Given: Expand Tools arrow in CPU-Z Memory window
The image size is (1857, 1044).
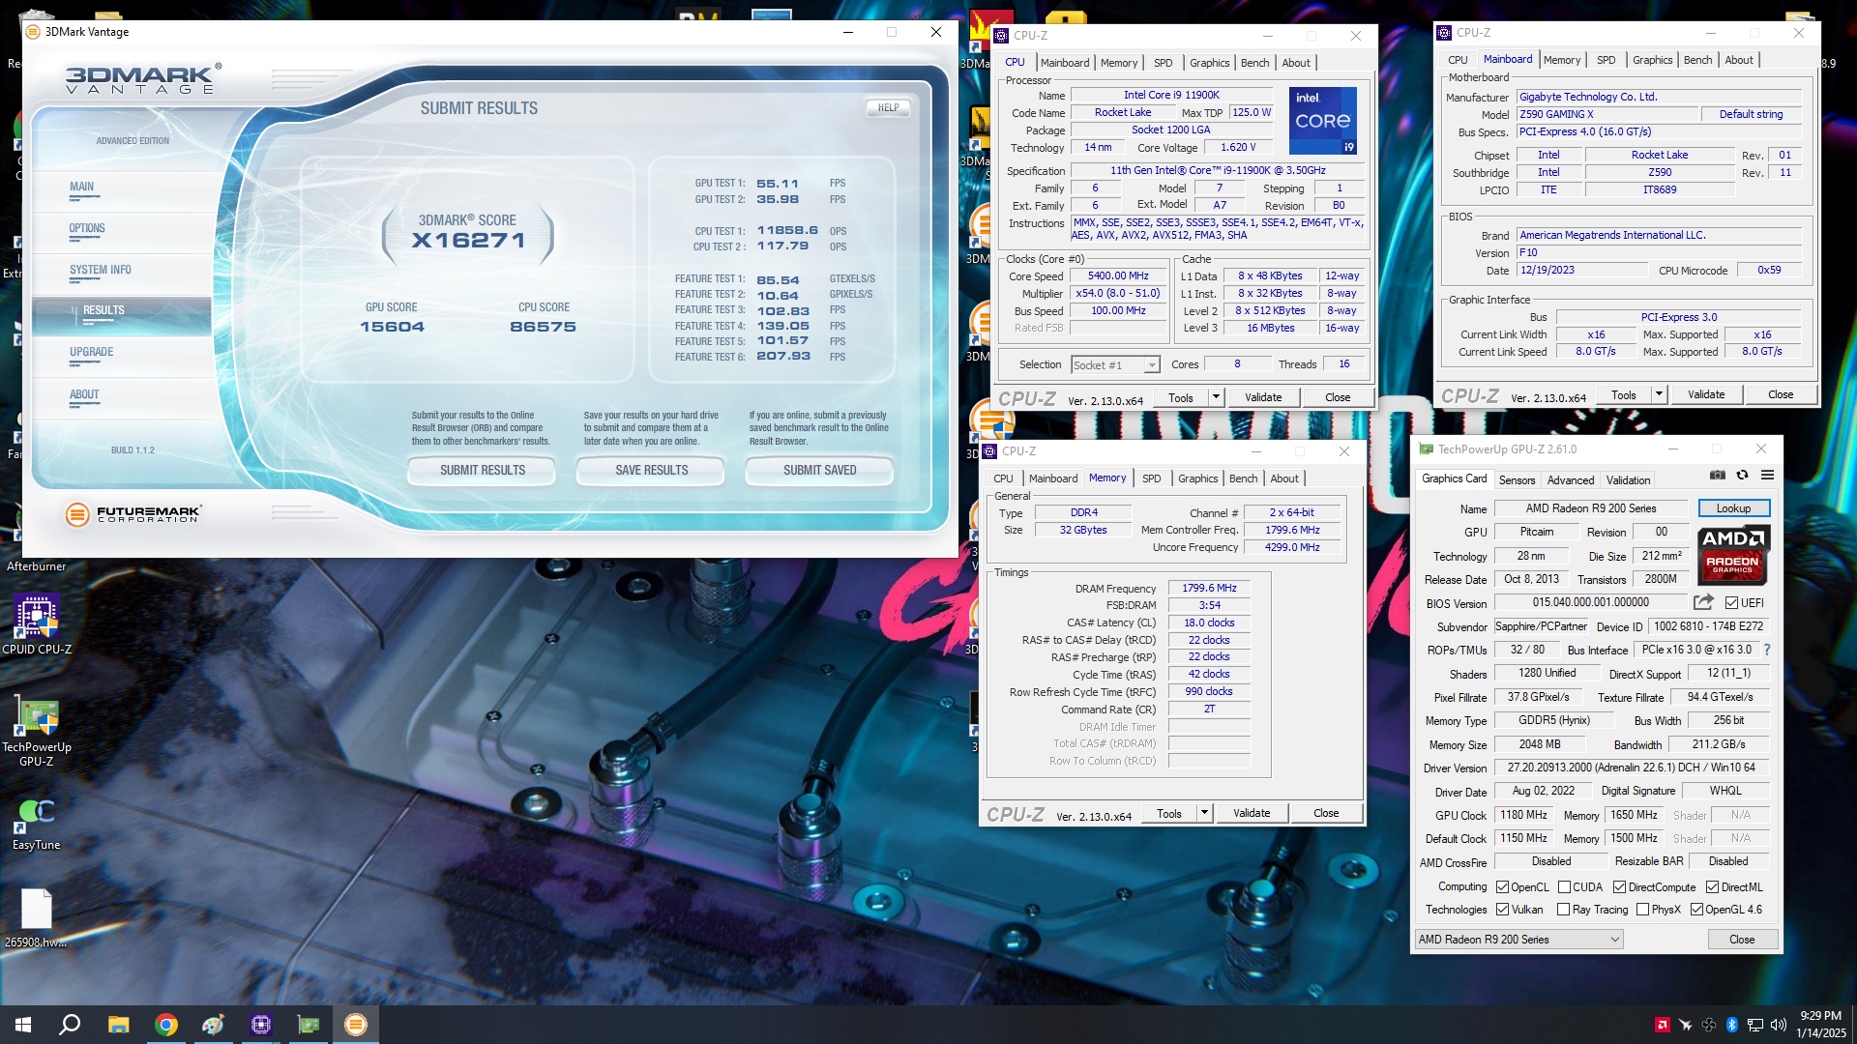Looking at the screenshot, I should pyautogui.click(x=1204, y=813).
